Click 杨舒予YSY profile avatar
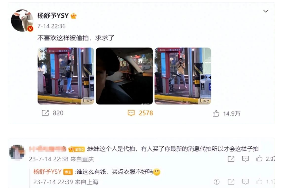 click(x=22, y=21)
